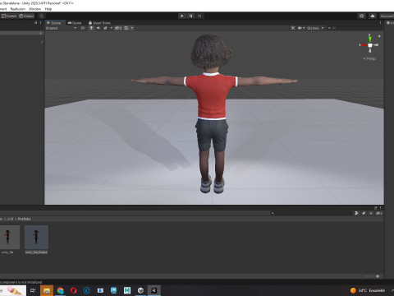This screenshot has height=296, width=394.
Task: Toggle the Hierarchy panel lock icon
Action: pyautogui.click(x=35, y=23)
